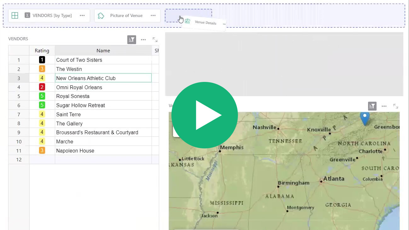Screen dimensions: 409x230
Task: Click the table grid icon in layout tray
Action: pos(15,15)
